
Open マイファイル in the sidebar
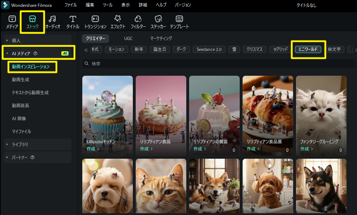click(21, 132)
